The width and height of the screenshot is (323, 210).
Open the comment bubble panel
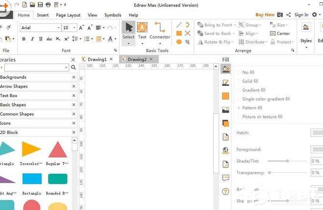226,178
